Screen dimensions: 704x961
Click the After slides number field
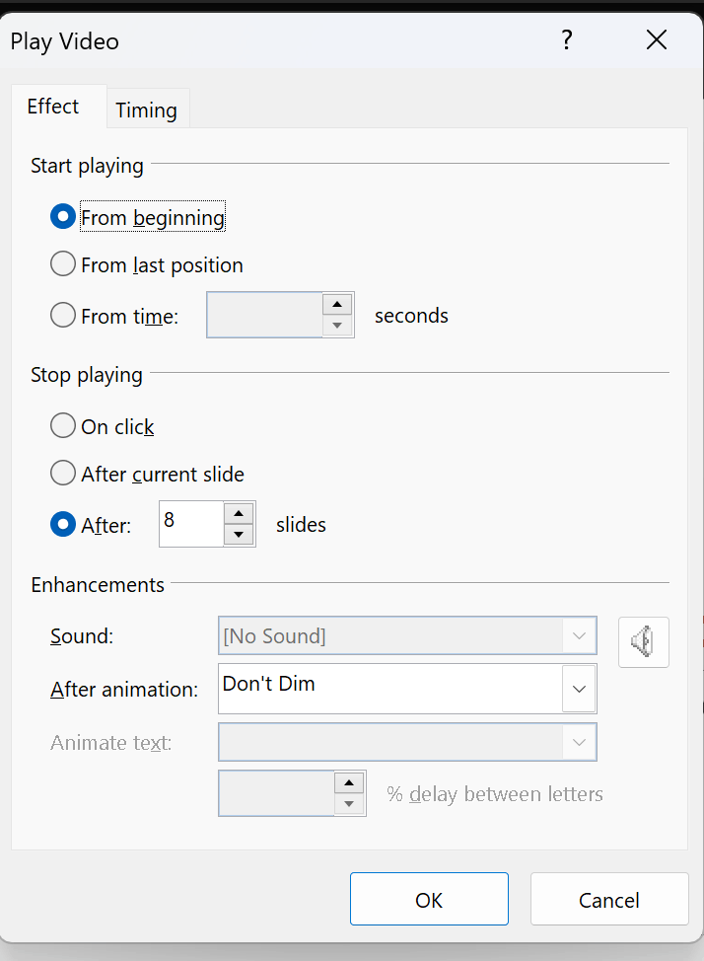click(x=191, y=524)
